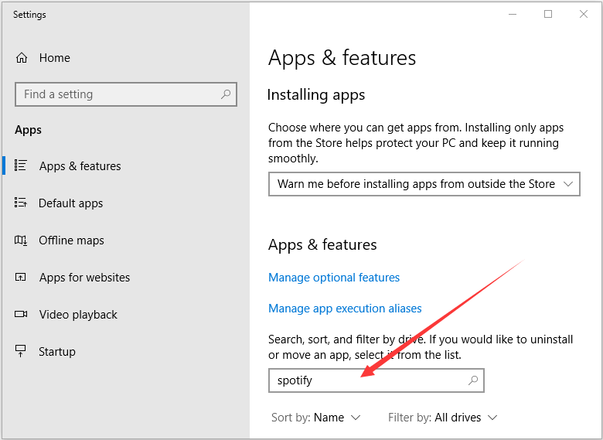The width and height of the screenshot is (603, 440).
Task: Click the Offline maps map icon
Action: coord(21,240)
